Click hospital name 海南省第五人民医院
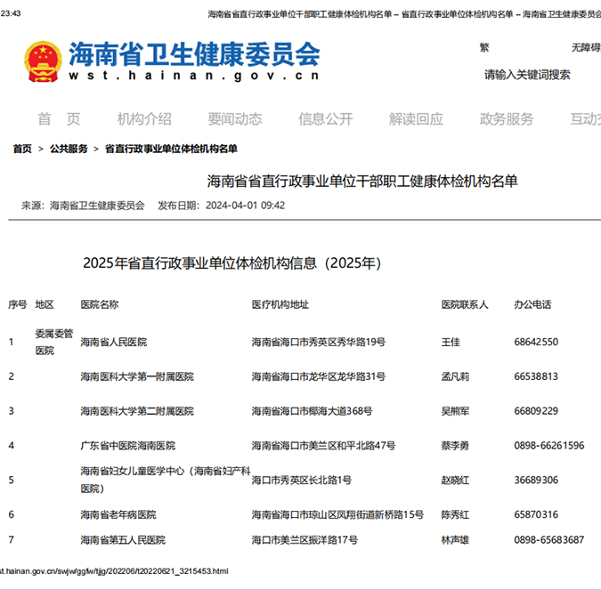601x590 pixels. point(123,540)
